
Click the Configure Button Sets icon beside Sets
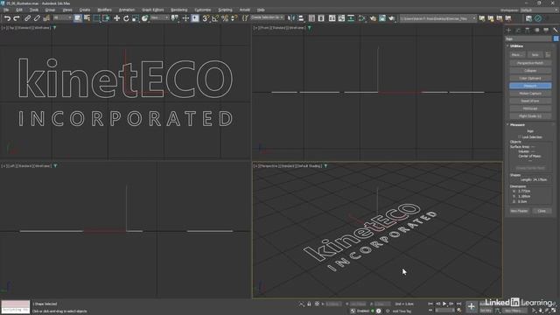[548, 54]
